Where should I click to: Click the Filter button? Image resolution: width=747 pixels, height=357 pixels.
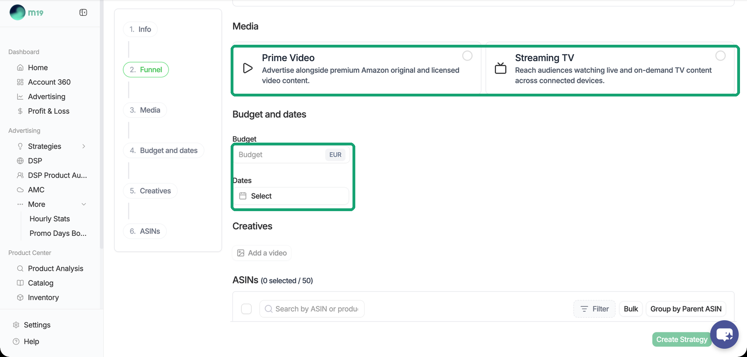(x=594, y=309)
